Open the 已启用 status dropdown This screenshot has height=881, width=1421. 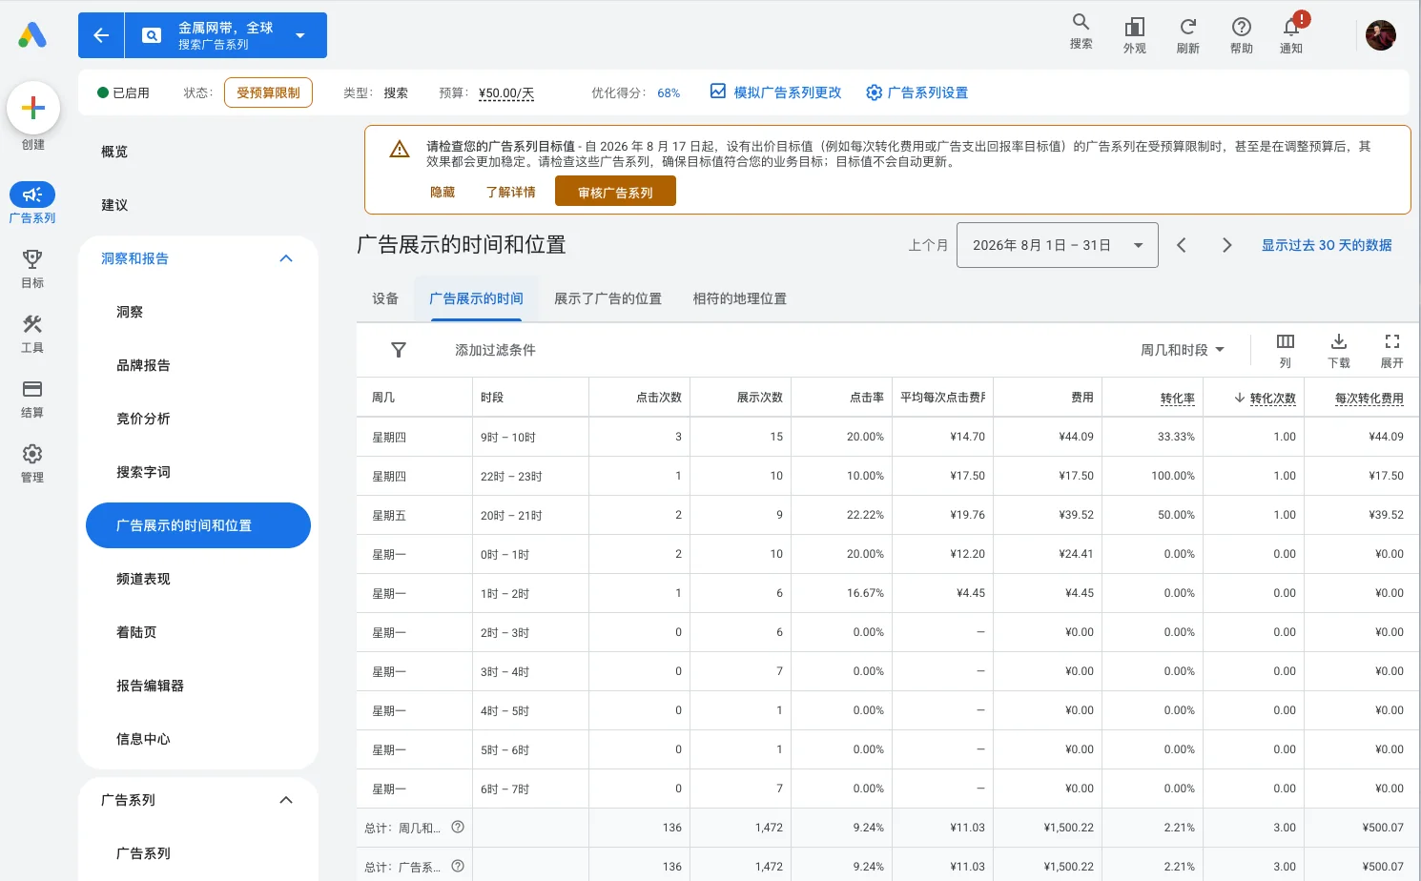(124, 92)
